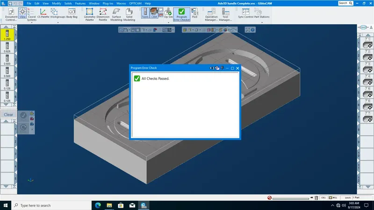This screenshot has height=210, width=374.
Task: Open the Solids menu
Action: [x=68, y=4]
